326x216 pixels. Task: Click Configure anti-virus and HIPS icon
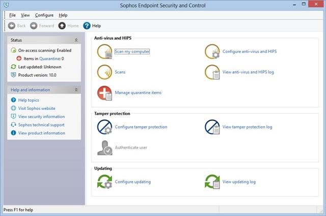click(212, 51)
